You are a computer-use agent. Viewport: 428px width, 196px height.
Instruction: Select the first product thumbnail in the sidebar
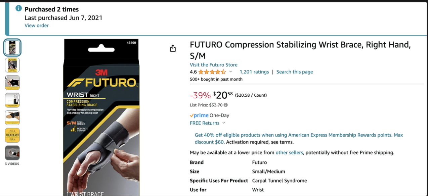[x=12, y=47]
